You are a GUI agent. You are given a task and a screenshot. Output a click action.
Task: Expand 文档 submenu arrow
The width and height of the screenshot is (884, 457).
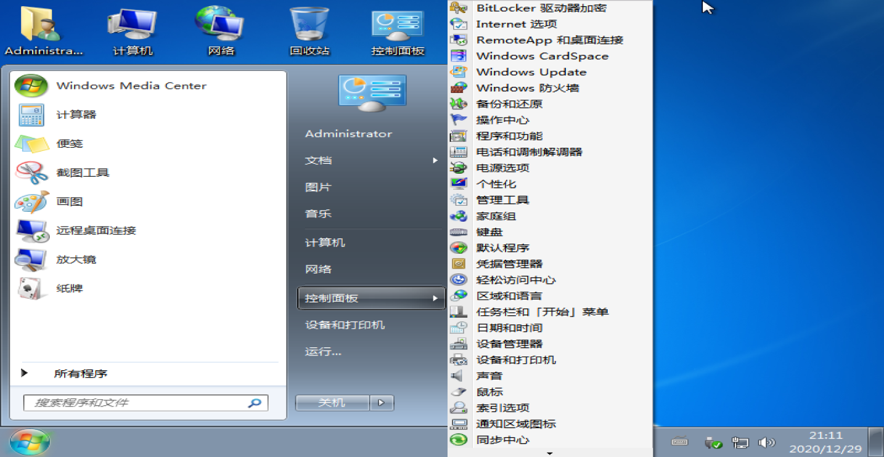click(435, 161)
